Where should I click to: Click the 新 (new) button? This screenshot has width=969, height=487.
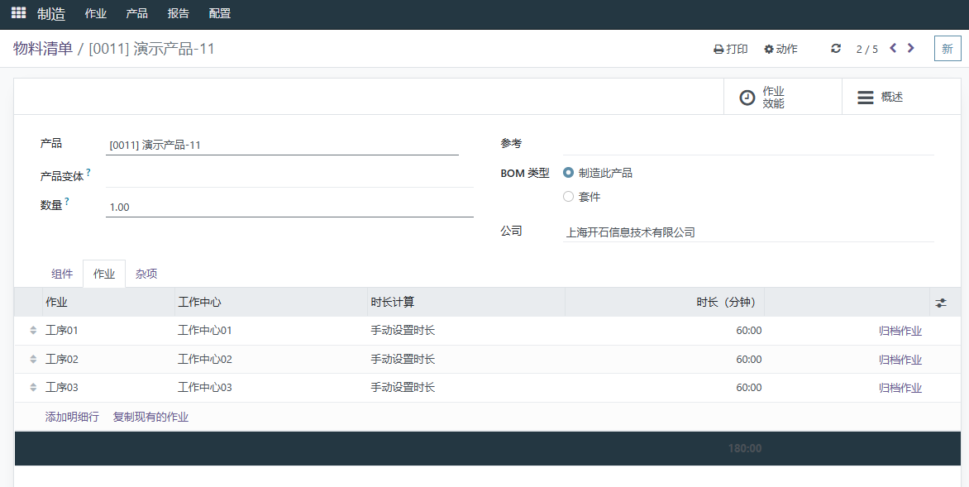(x=948, y=49)
